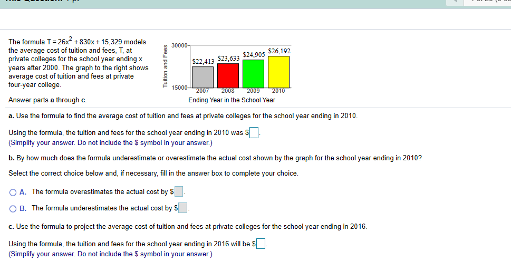Click the 'Tuition and Fees' vertical axis label
This screenshot has width=511, height=280.
pos(165,66)
